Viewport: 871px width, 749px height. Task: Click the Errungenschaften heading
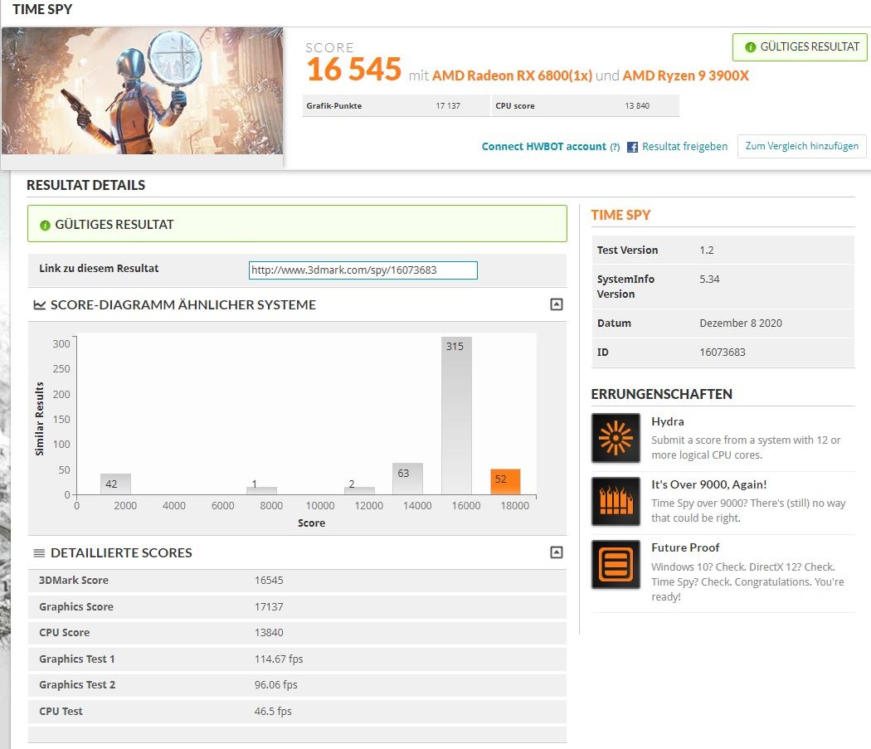pos(662,394)
